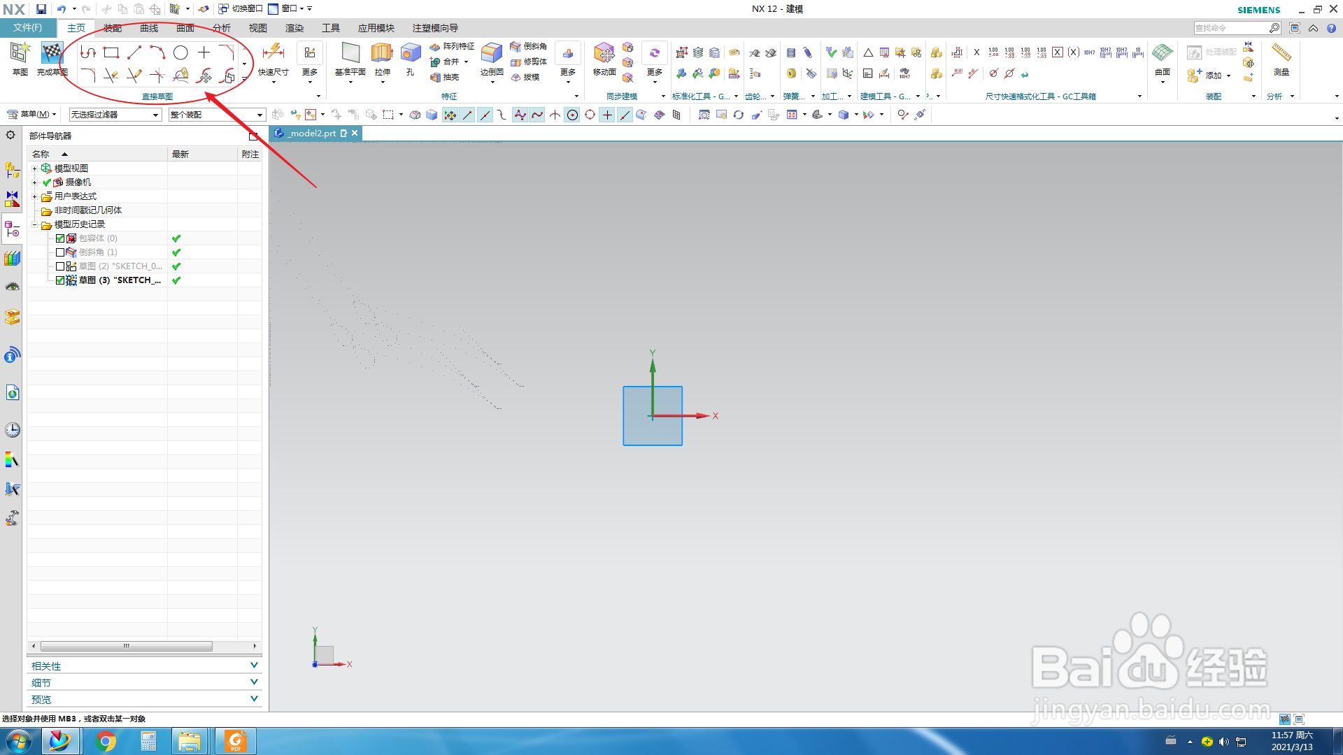1343x755 pixels.
Task: Select the Circle sketch tool
Action: tap(180, 52)
